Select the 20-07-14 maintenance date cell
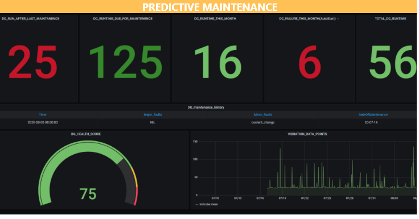The width and height of the screenshot is (419, 219). (371, 122)
